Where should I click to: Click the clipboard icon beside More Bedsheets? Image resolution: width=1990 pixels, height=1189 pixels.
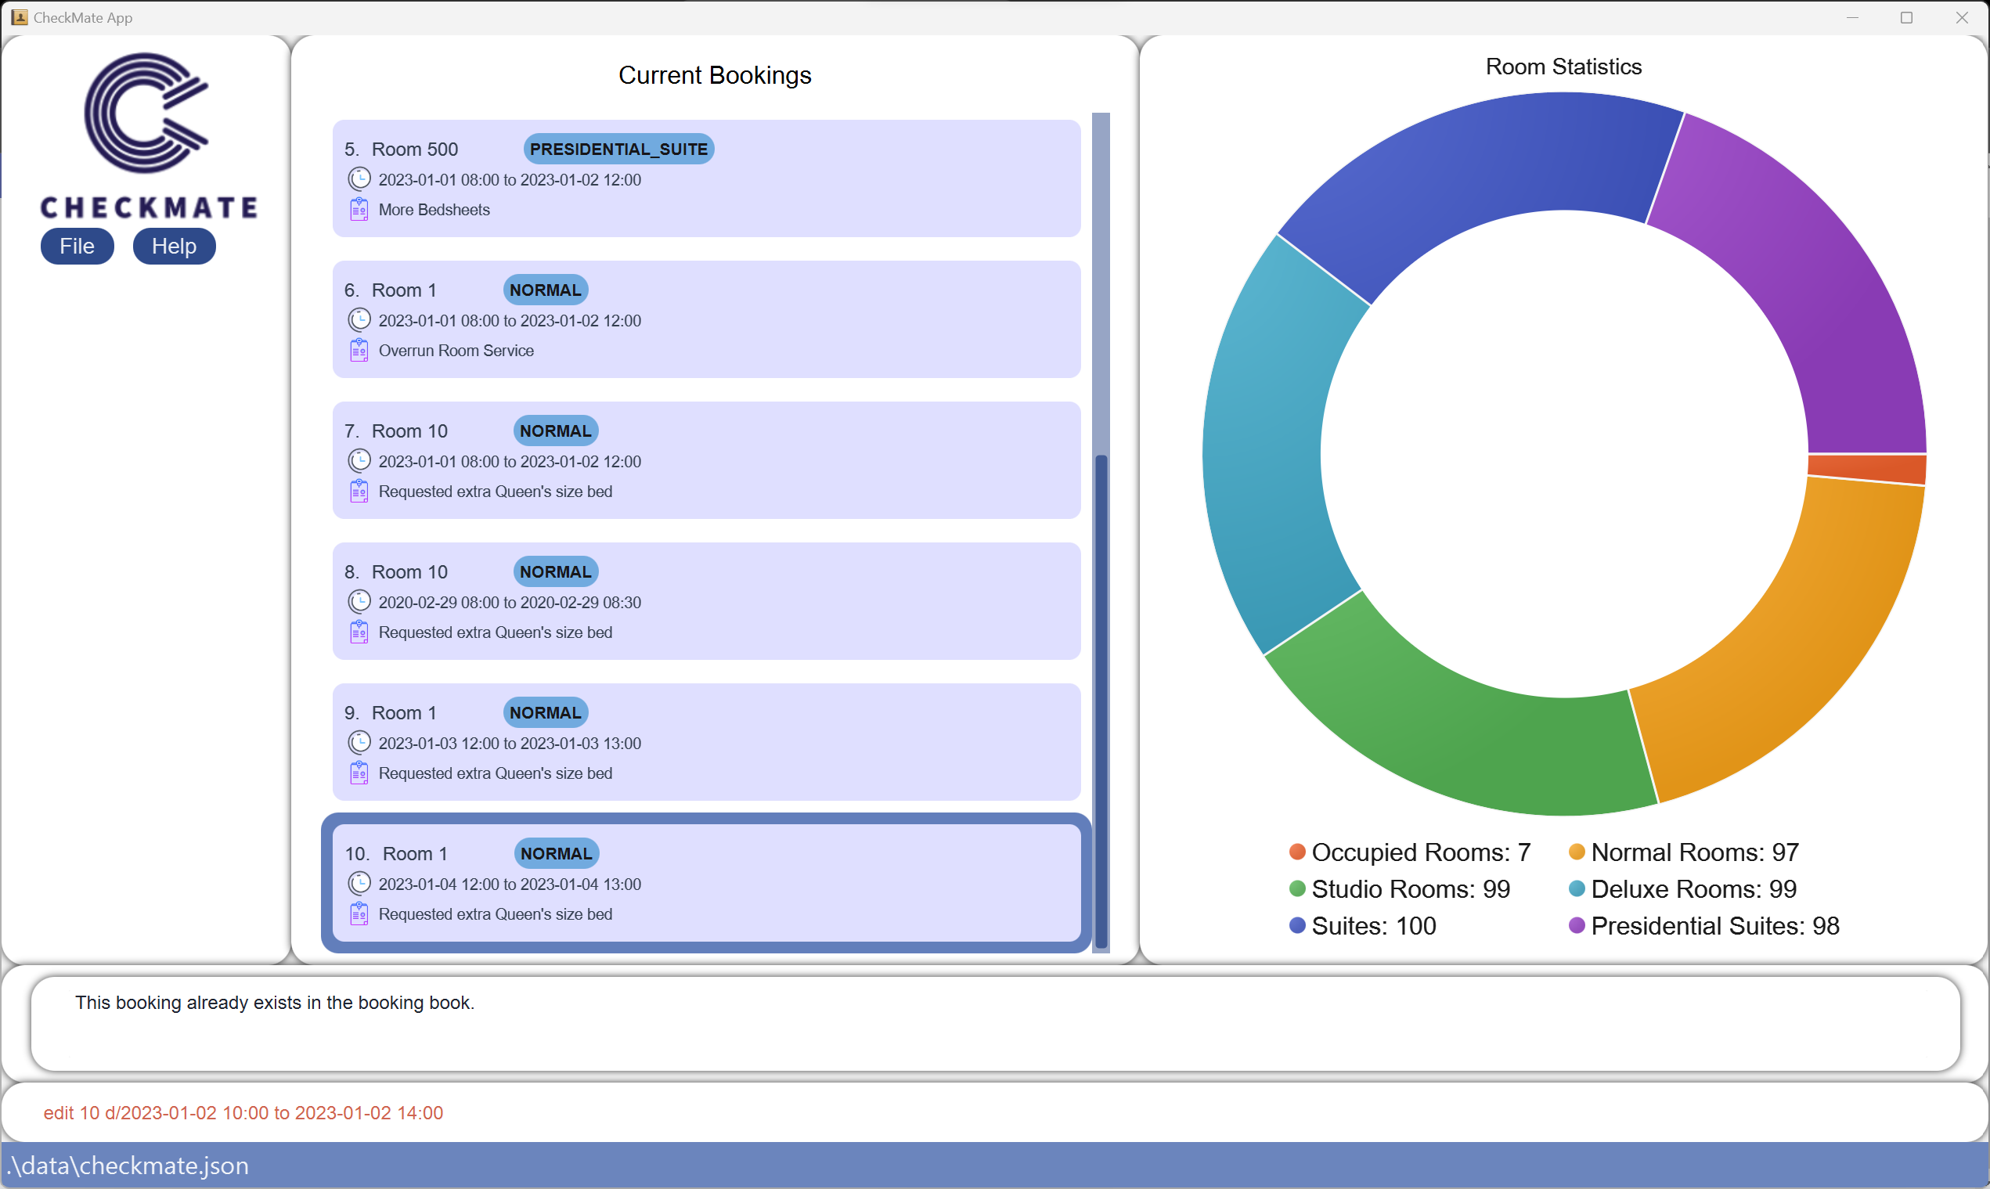(x=359, y=209)
